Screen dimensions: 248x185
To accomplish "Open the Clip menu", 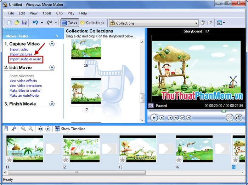I will coord(59,13).
